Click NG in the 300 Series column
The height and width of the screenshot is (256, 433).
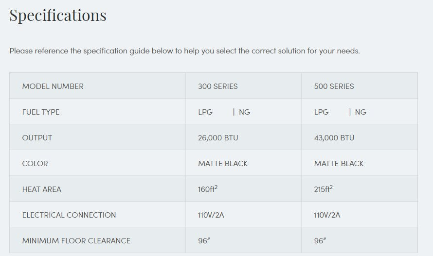[244, 112]
